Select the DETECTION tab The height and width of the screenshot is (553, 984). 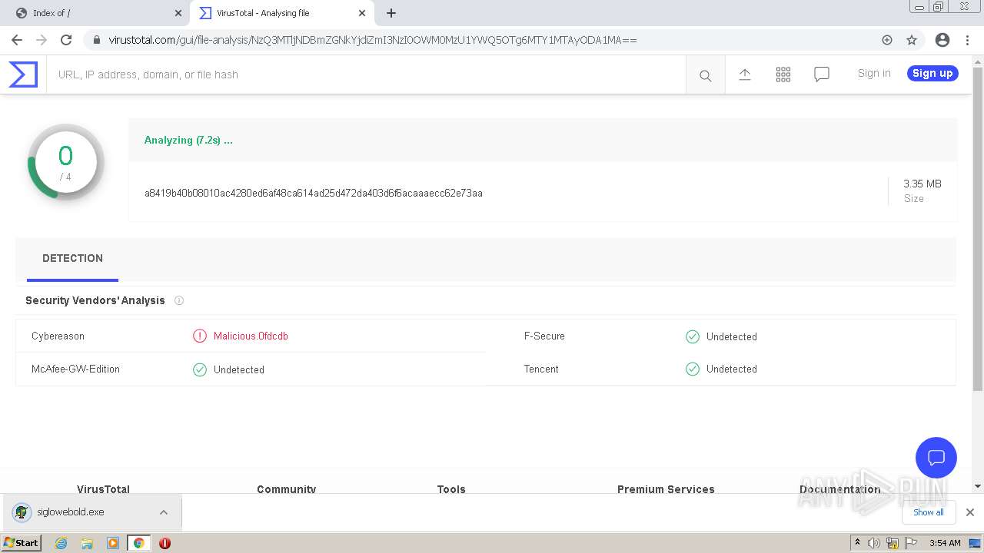(x=72, y=259)
